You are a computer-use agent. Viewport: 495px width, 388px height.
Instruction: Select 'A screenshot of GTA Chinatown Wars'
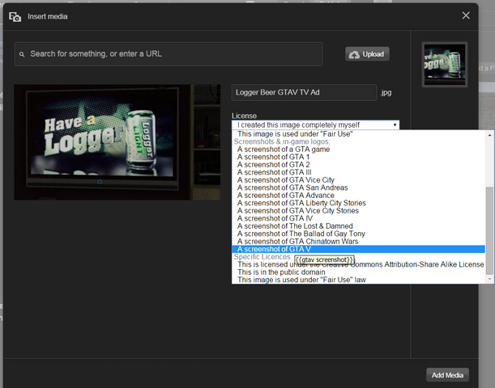(359, 242)
